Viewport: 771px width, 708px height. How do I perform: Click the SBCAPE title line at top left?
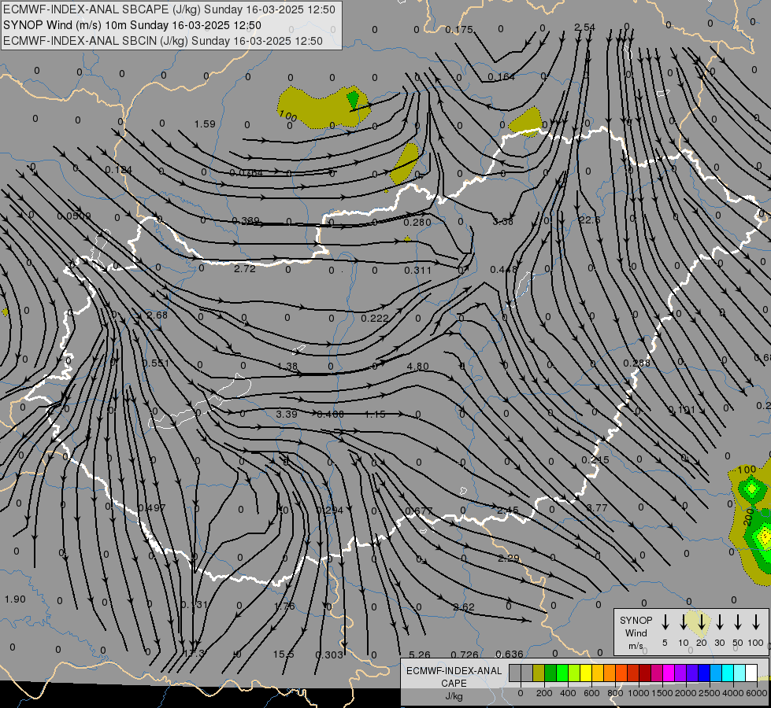coord(169,9)
